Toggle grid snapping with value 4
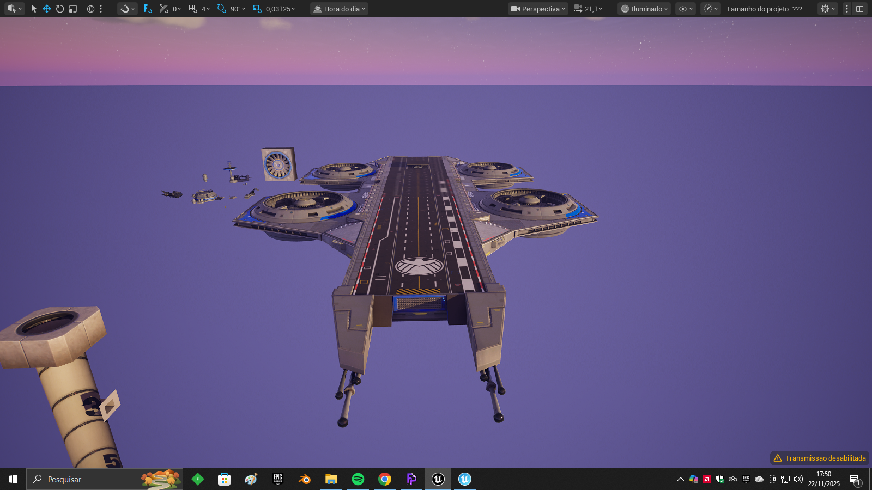This screenshot has height=490, width=872. [193, 9]
